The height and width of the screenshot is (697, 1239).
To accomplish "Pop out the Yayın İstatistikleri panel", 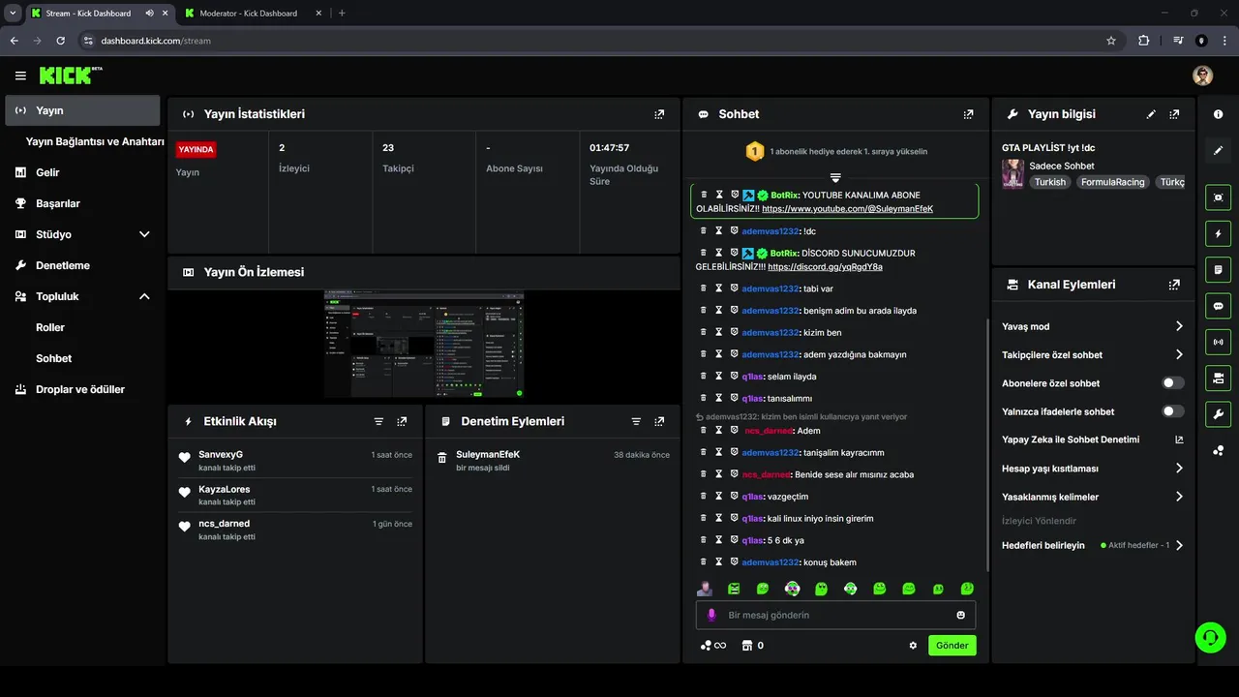I will 659,114.
